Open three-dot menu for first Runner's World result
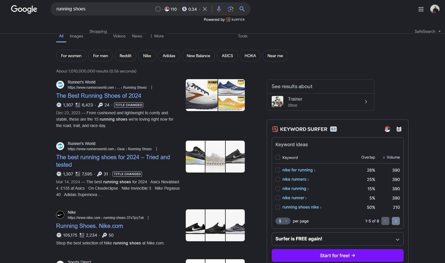This screenshot has height=263, width=445. pyautogui.click(x=152, y=88)
